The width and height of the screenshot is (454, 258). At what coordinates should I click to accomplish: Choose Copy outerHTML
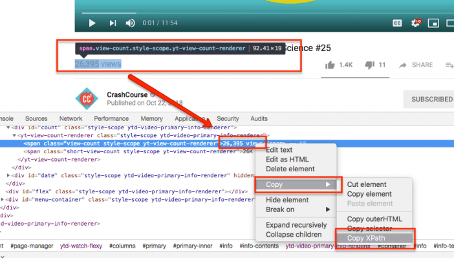pyautogui.click(x=374, y=219)
